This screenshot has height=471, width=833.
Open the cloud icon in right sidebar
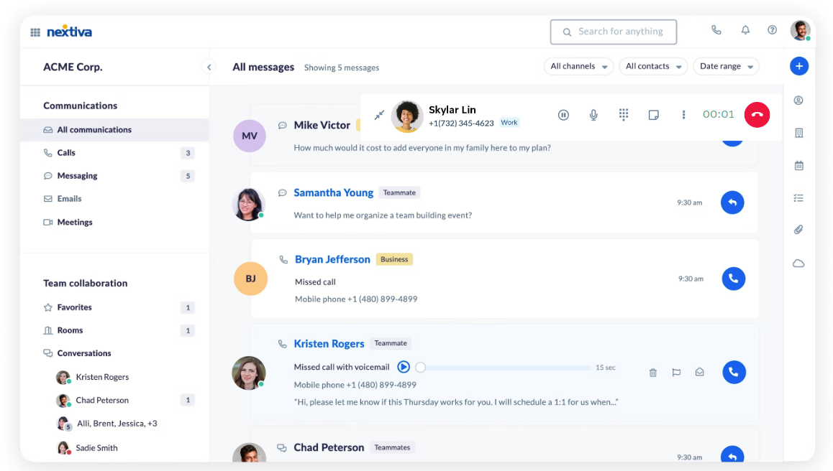coord(798,263)
